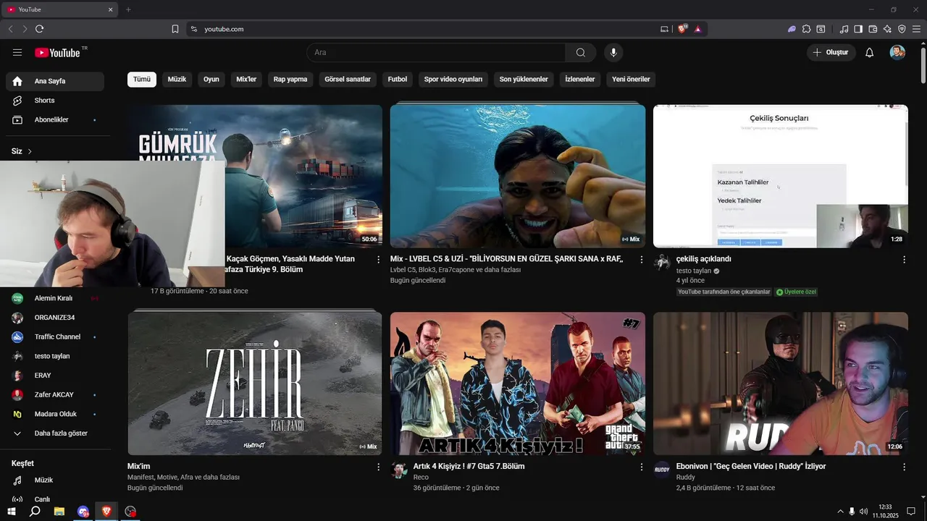Select the Son yüklenenler chip
Image resolution: width=927 pixels, height=521 pixels.
(x=524, y=79)
